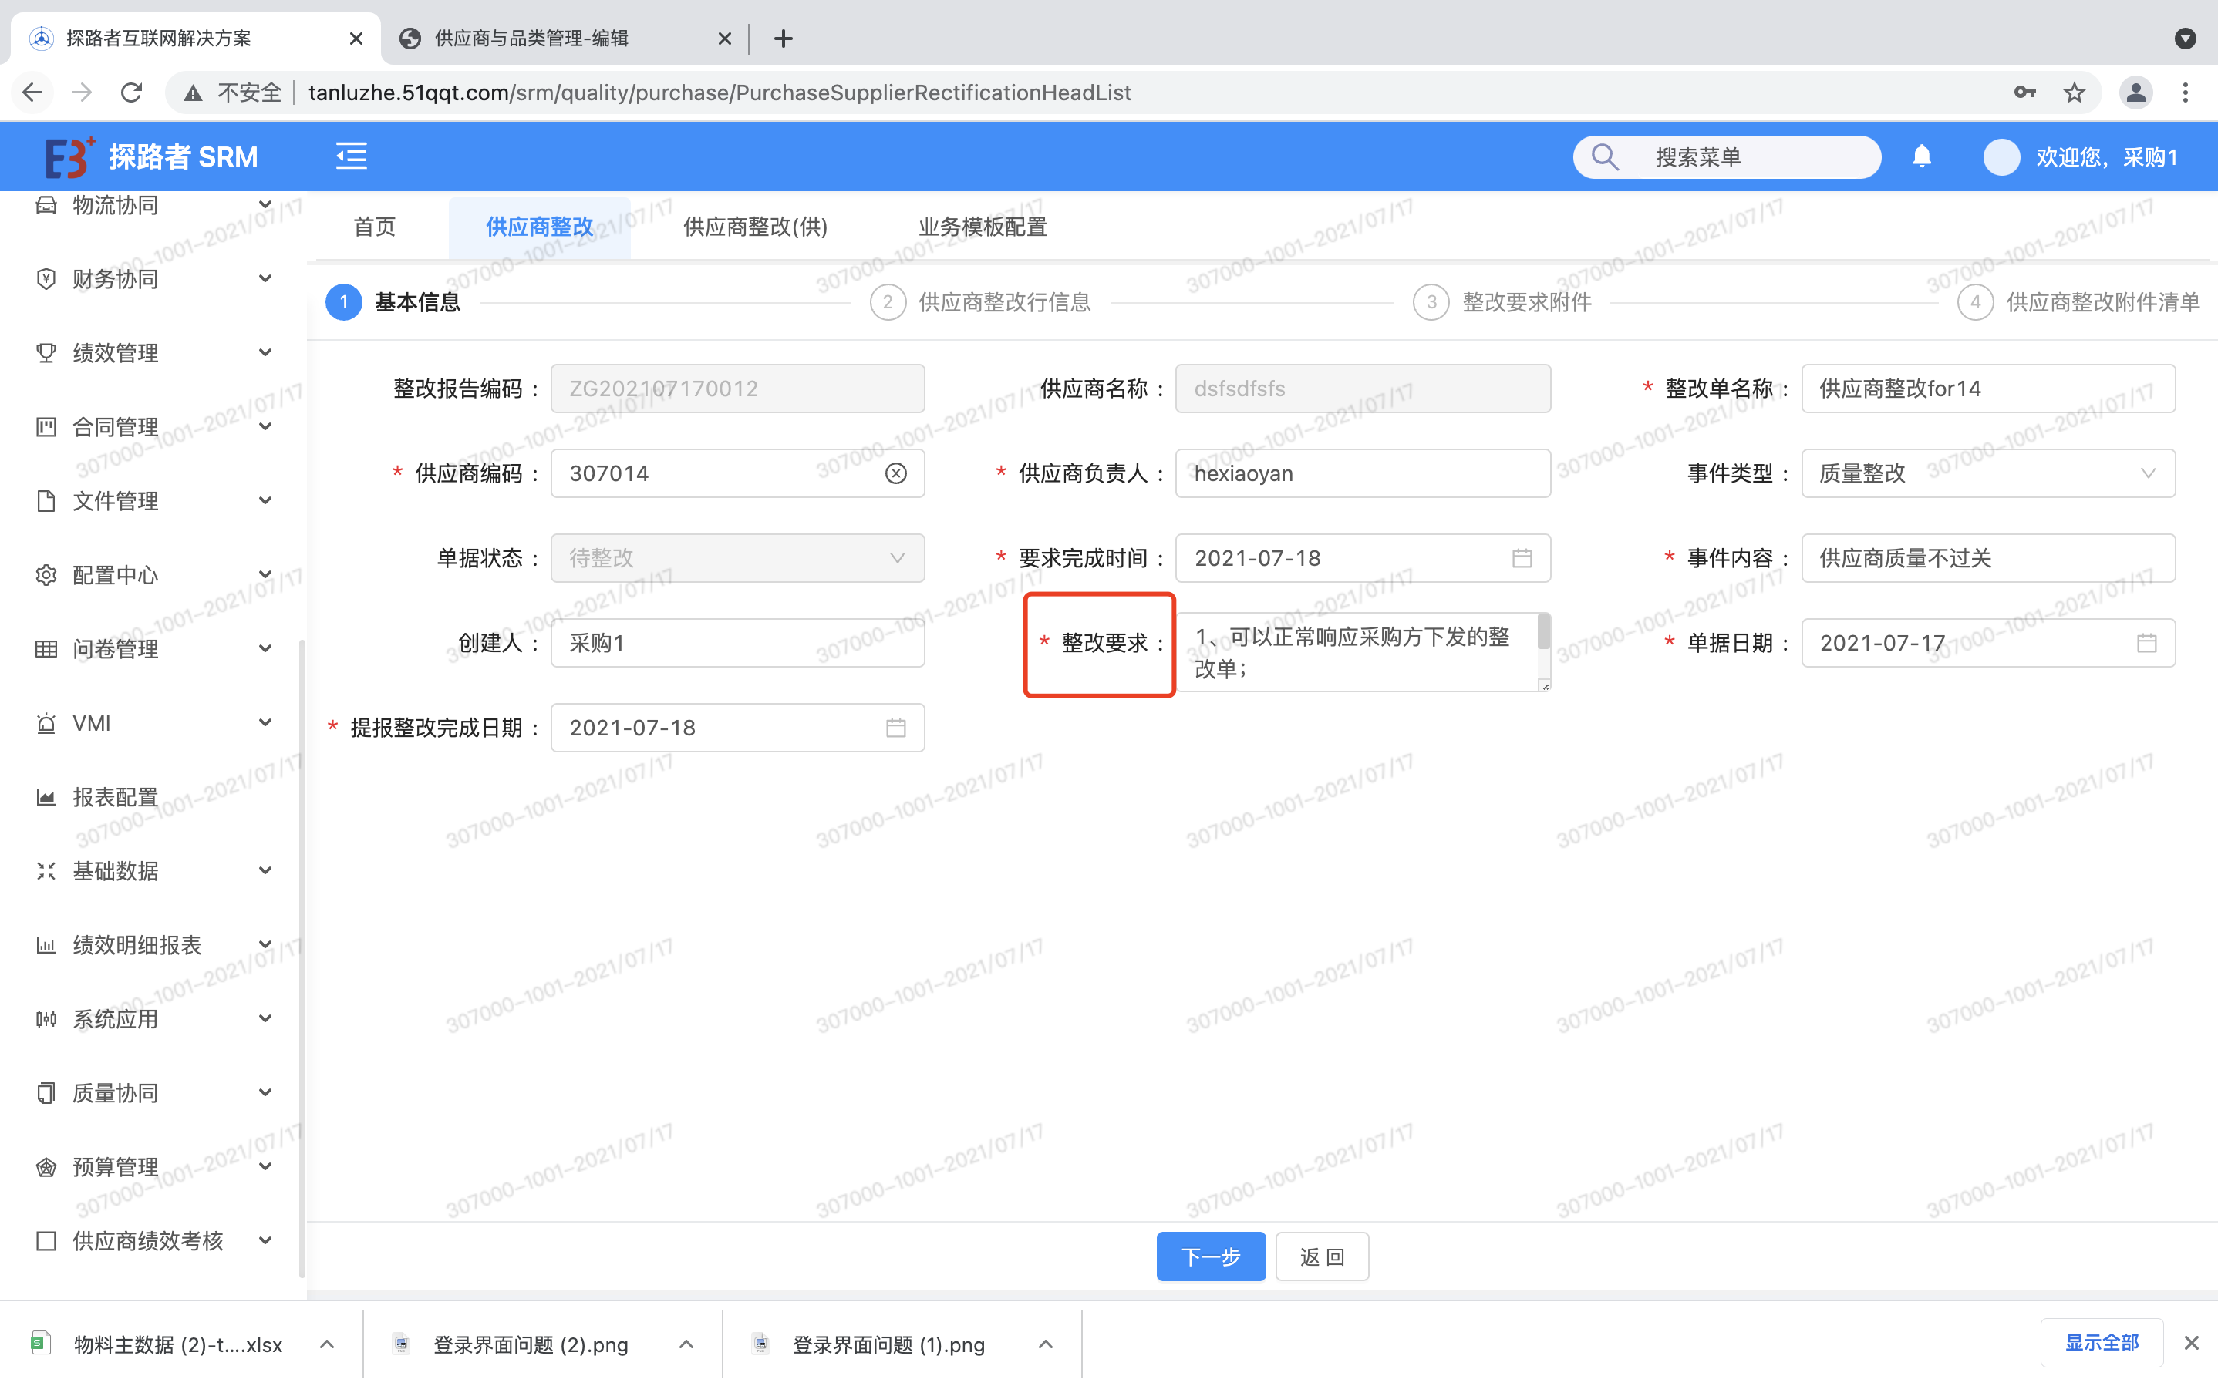Image resolution: width=2218 pixels, height=1386 pixels.
Task: Click the search icon in 搜索菜单
Action: [1606, 156]
